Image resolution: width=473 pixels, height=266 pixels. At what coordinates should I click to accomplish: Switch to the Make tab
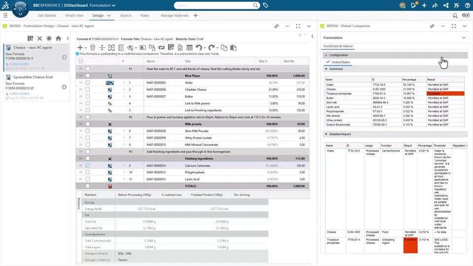144,15
